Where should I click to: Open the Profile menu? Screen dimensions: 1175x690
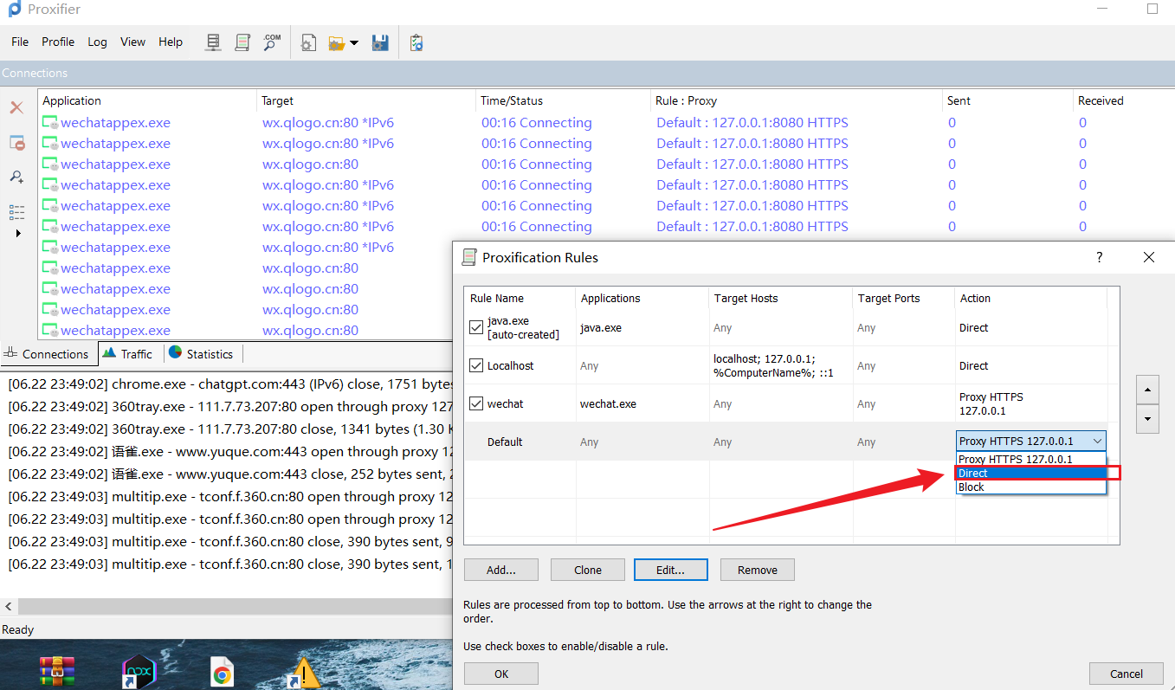click(58, 42)
